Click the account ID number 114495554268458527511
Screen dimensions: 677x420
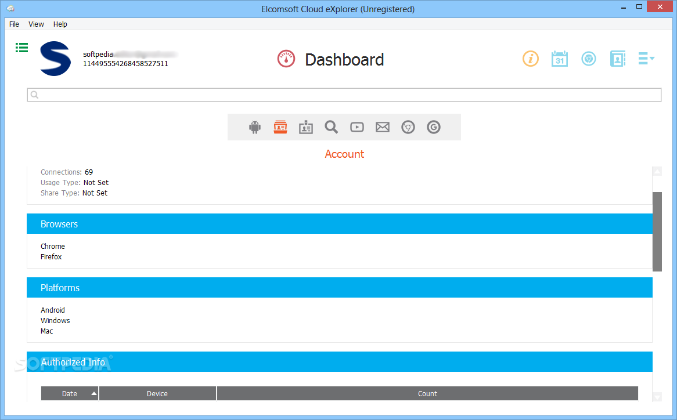pyautogui.click(x=125, y=63)
